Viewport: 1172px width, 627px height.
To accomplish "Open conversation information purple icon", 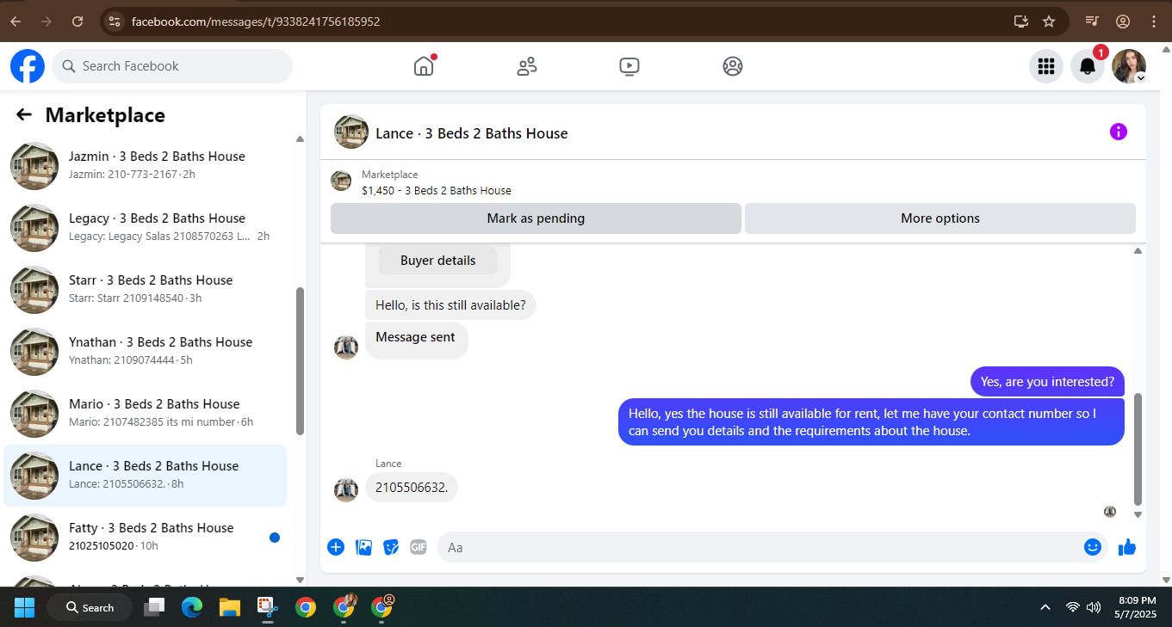I will pos(1119,132).
